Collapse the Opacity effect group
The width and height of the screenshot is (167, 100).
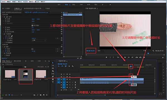pyautogui.click(x=3, y=34)
